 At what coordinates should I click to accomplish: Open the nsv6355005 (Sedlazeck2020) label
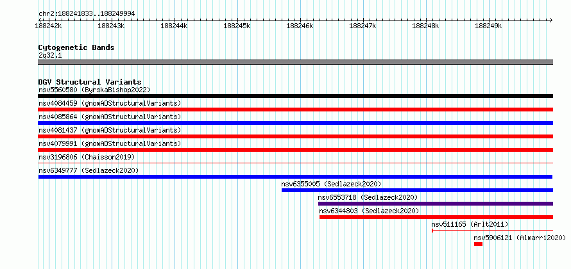[332, 184]
